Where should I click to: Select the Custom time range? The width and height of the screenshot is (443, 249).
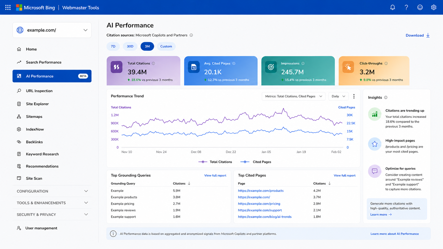[x=166, y=46]
